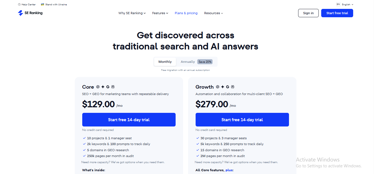The image size is (374, 174).
Task: Click Start free trial in header
Action: tap(337, 13)
